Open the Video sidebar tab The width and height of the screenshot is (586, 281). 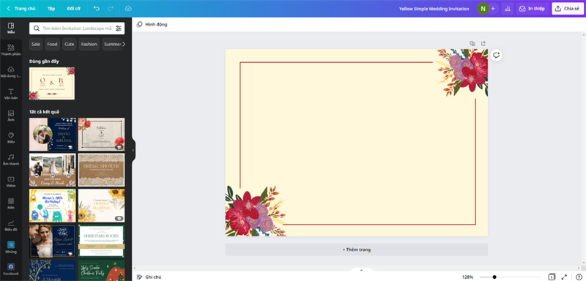click(11, 181)
